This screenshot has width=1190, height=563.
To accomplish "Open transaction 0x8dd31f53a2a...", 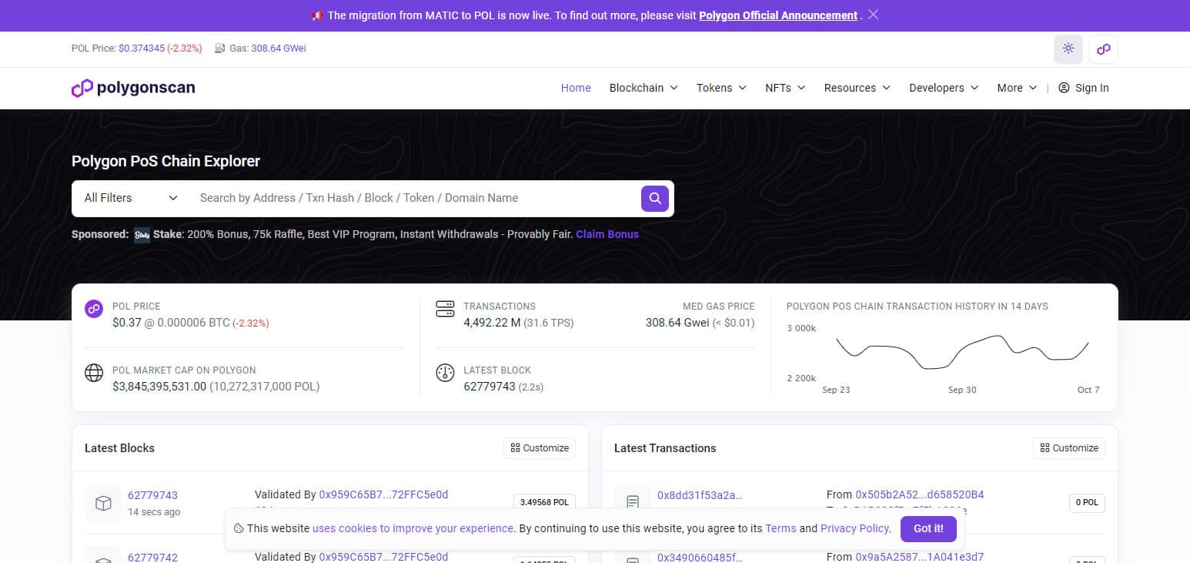I will (700, 495).
